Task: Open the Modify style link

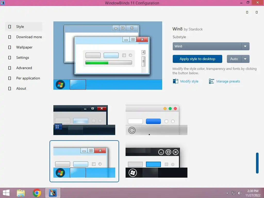Action: click(x=189, y=81)
